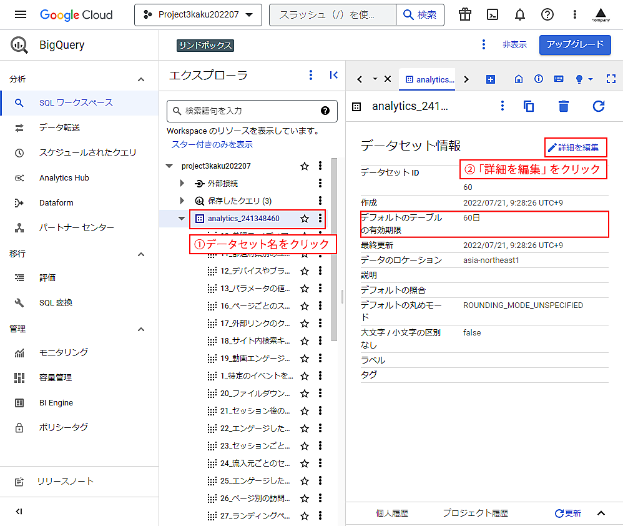Click the notifications bell icon
The image size is (623, 526).
click(x=520, y=15)
